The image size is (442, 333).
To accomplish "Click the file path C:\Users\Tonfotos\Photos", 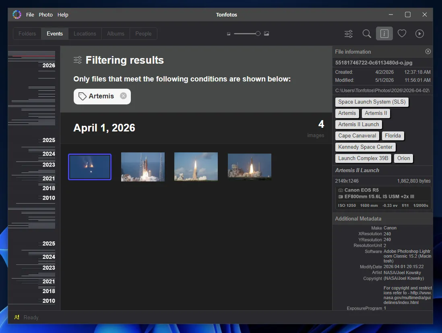I will click(382, 91).
